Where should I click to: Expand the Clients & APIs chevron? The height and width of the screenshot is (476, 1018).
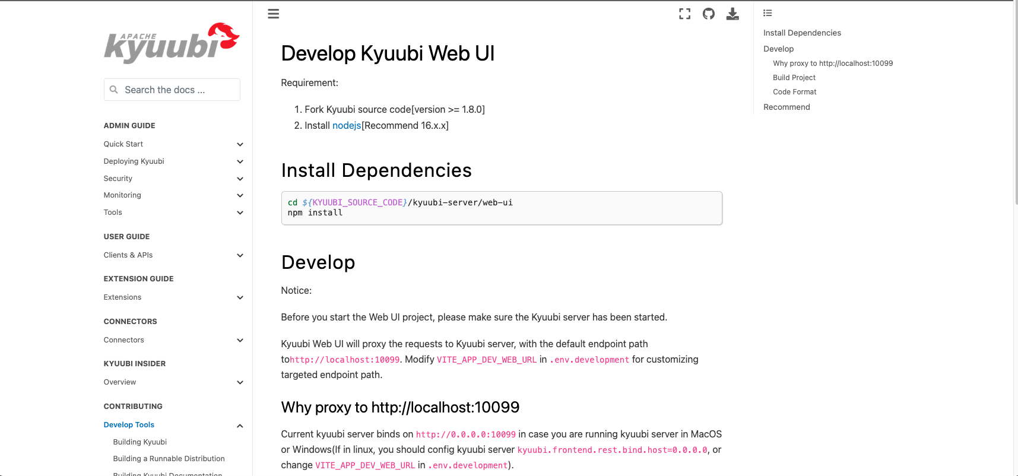[x=240, y=255]
